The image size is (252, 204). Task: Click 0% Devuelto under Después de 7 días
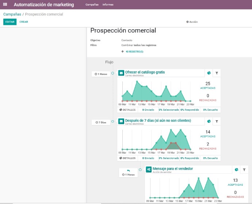pos(210,158)
